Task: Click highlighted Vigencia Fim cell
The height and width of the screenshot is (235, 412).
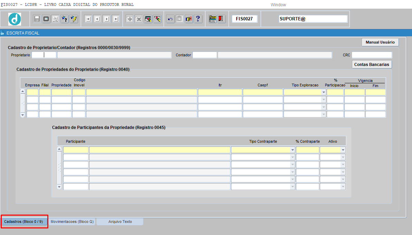Action: click(375, 92)
